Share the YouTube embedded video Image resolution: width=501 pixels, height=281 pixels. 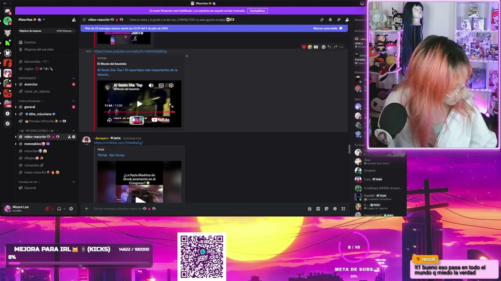tap(109, 120)
